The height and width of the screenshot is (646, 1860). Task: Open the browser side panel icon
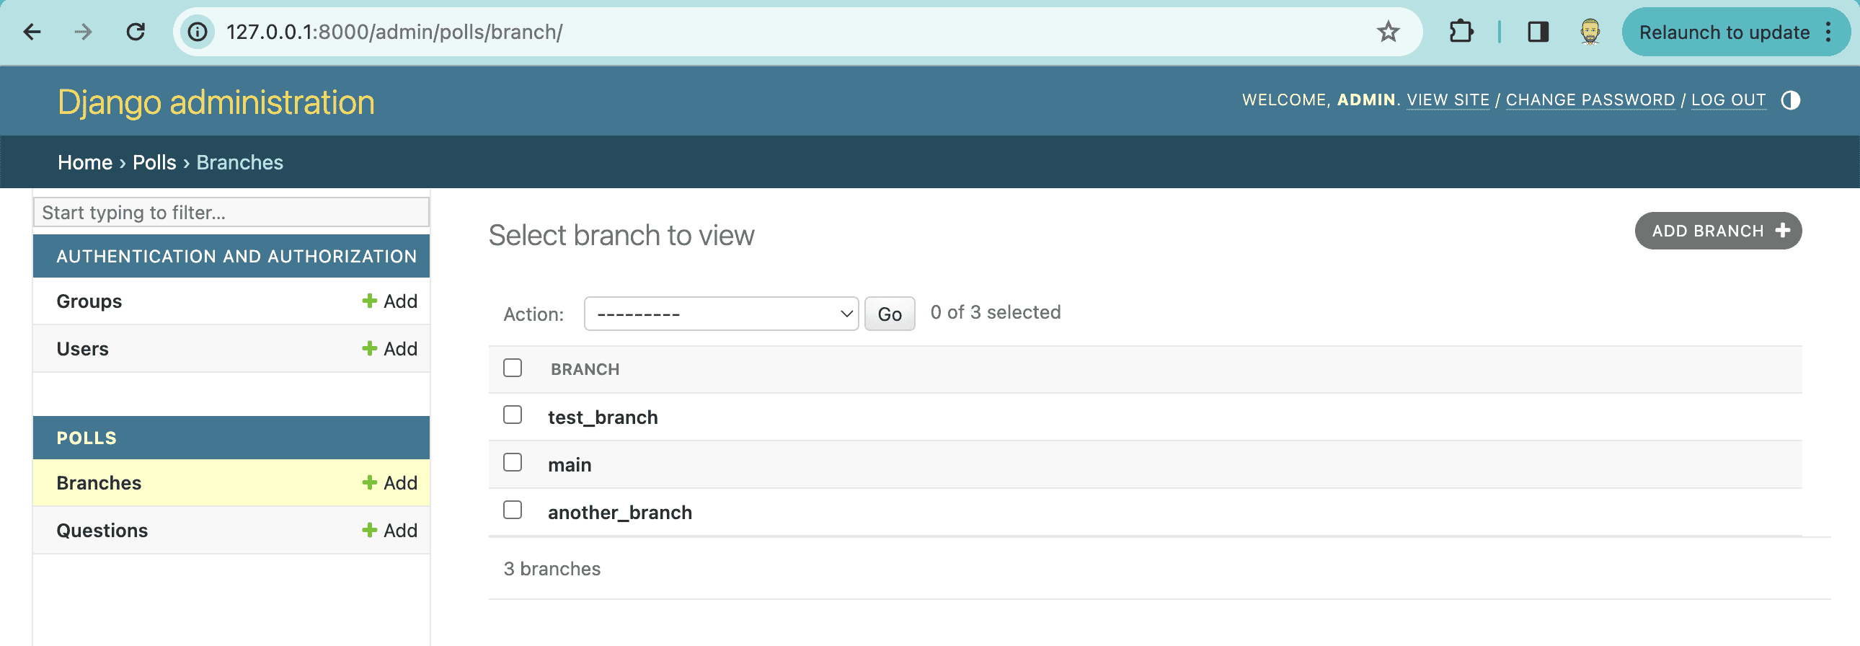pos(1537,32)
